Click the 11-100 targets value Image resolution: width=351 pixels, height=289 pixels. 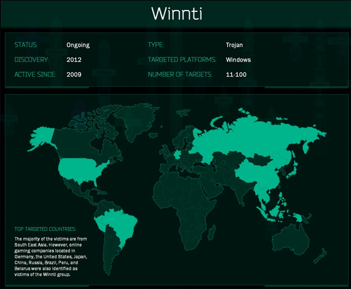[236, 74]
